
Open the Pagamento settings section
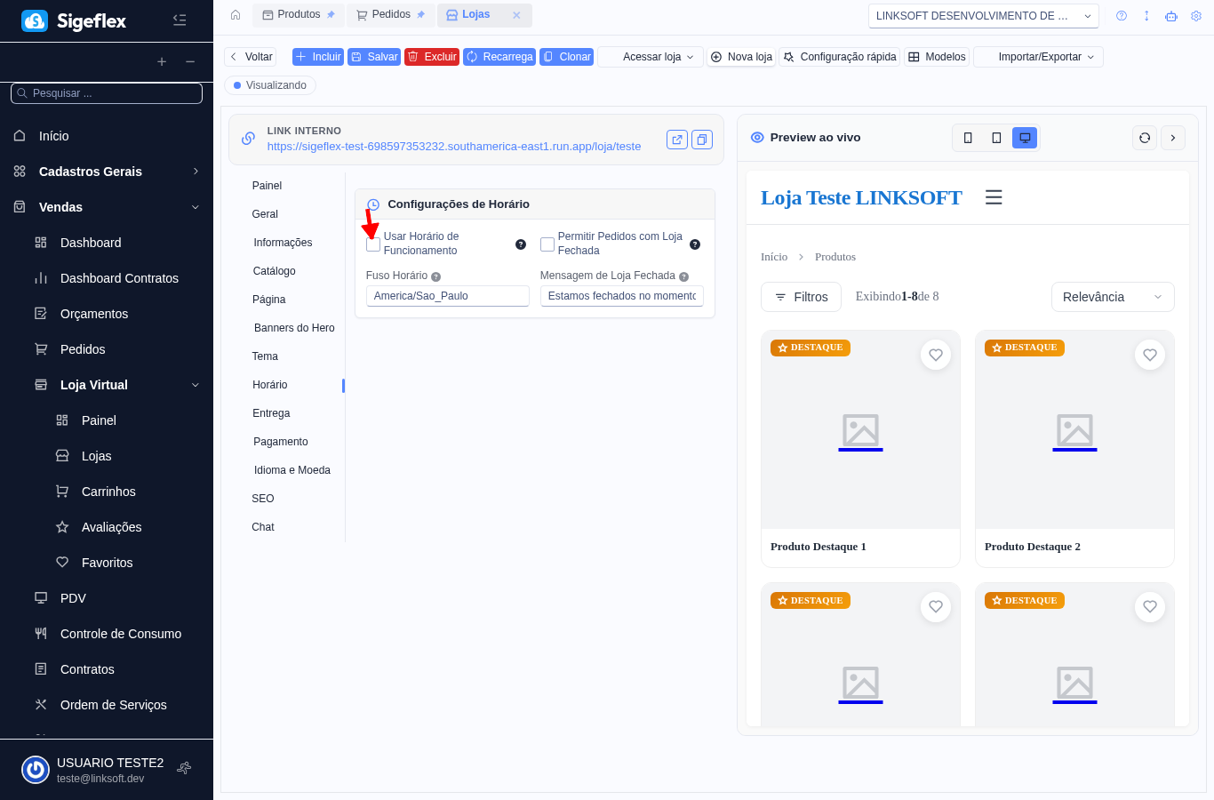pos(281,442)
